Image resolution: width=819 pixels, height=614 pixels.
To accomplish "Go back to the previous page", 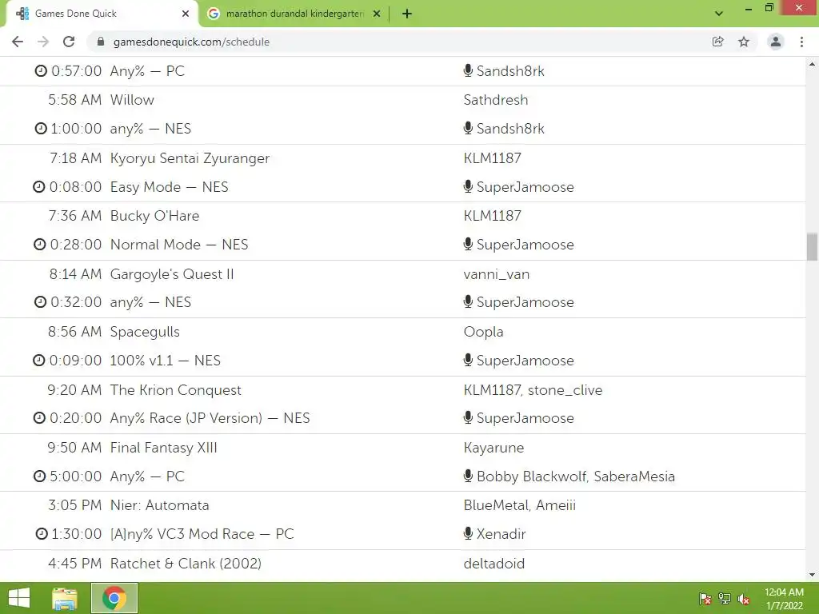I will click(x=18, y=42).
